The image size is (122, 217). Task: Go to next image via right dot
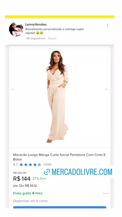click(106, 89)
